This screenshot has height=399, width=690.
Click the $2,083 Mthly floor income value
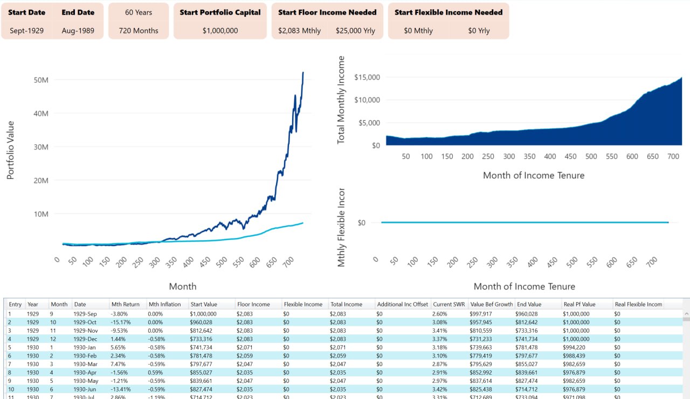point(299,31)
